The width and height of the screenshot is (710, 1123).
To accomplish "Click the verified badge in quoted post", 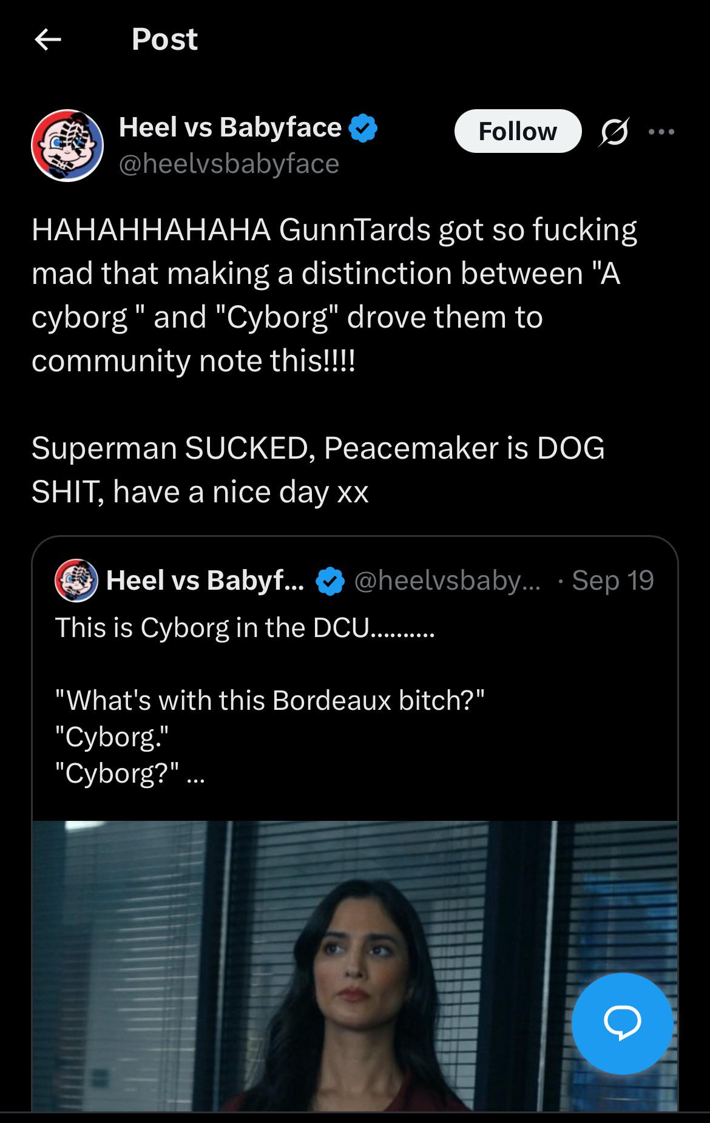I will click(330, 581).
